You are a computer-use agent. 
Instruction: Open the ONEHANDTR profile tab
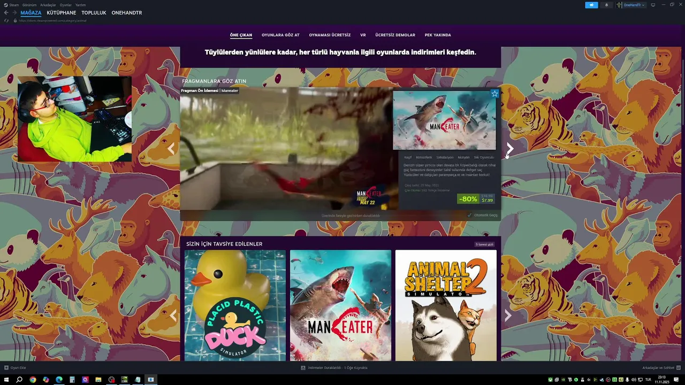[x=127, y=13]
